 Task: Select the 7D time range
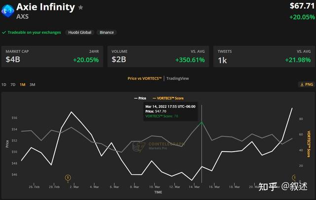(13, 84)
